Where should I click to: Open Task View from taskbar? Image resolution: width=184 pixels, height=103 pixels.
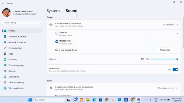point(68,100)
